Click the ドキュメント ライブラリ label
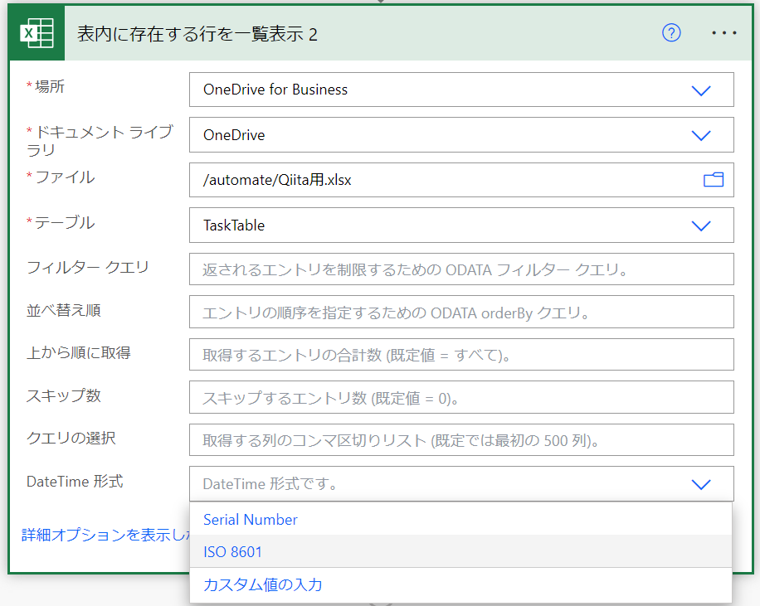 [x=100, y=140]
